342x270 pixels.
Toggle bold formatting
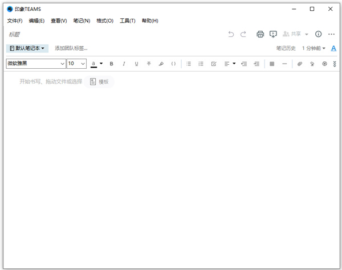click(x=111, y=64)
